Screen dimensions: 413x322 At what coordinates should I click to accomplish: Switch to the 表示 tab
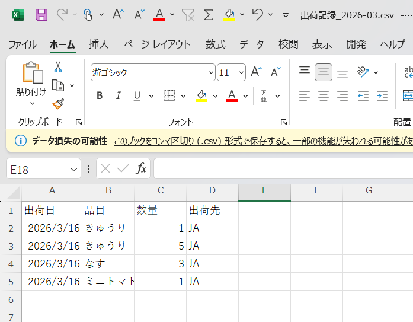click(322, 44)
